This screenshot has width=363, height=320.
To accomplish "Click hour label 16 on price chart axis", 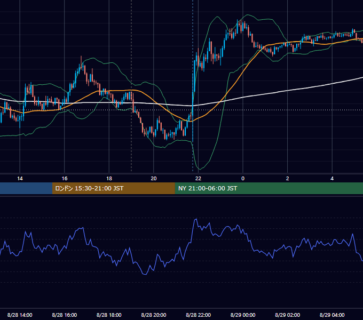I will (65, 178).
